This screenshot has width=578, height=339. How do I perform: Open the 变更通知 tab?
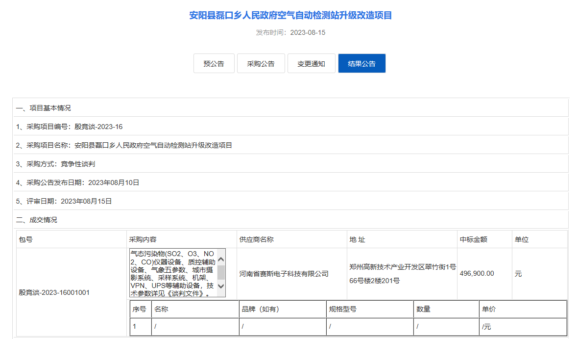311,63
